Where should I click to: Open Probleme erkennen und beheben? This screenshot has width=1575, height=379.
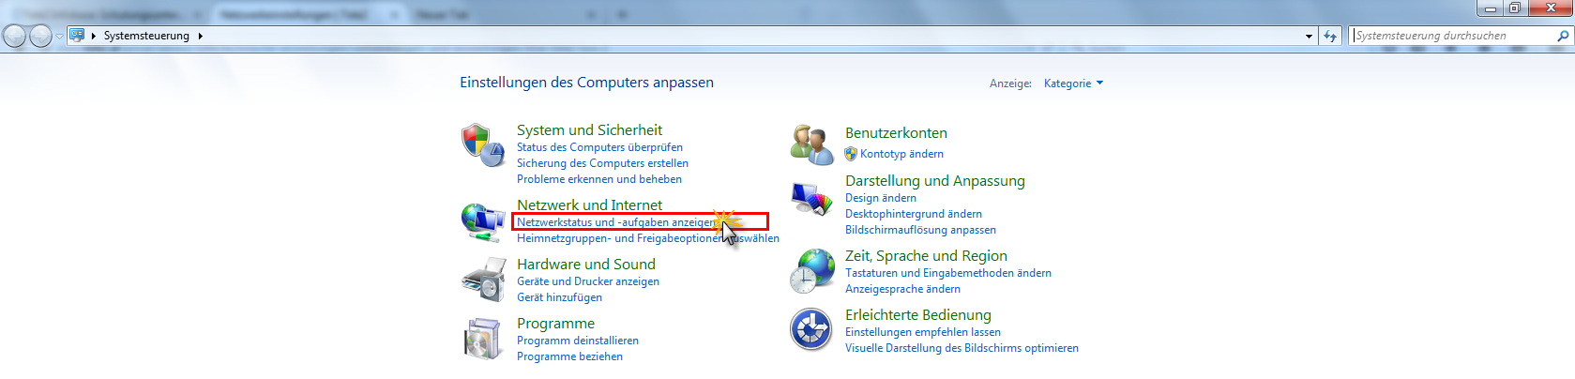click(x=599, y=179)
